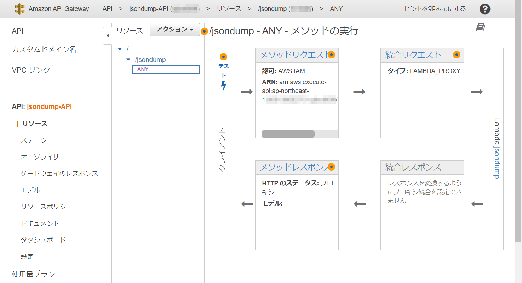
Task: Open the documentation book icon
Action: [480, 28]
